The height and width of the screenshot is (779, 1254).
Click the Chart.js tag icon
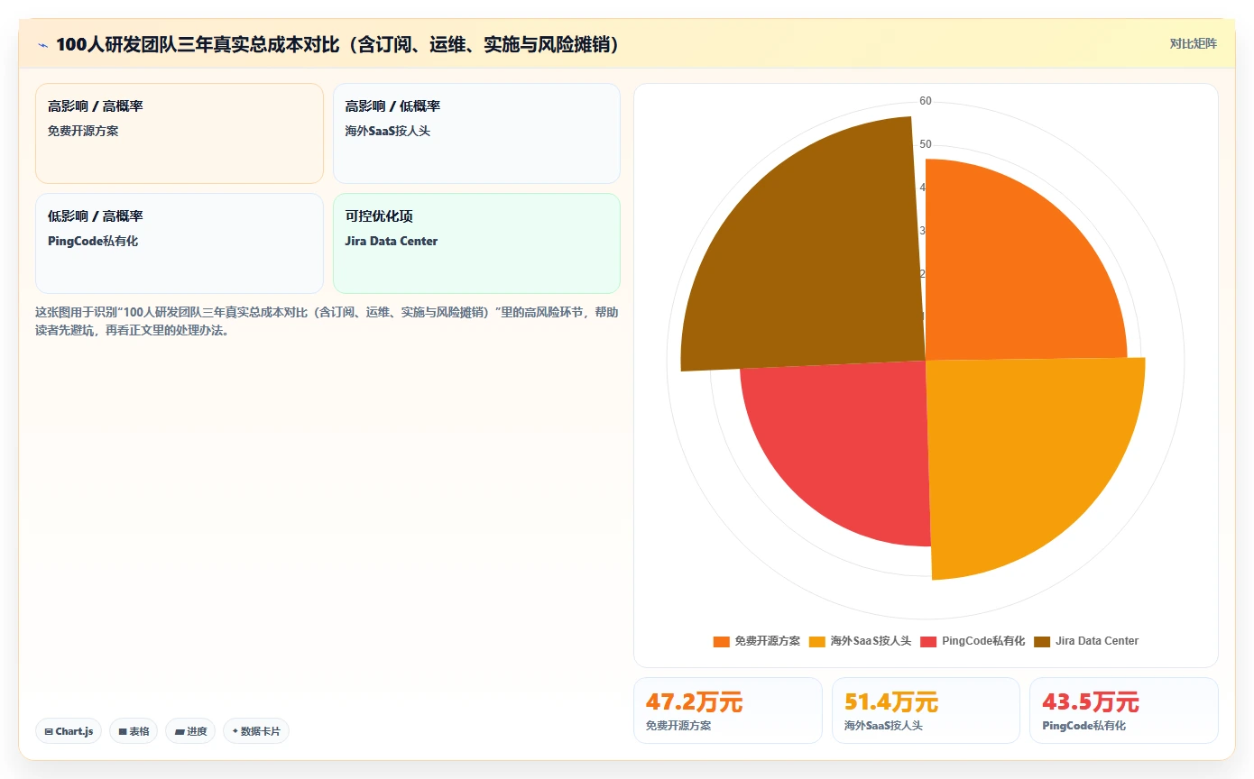click(49, 731)
